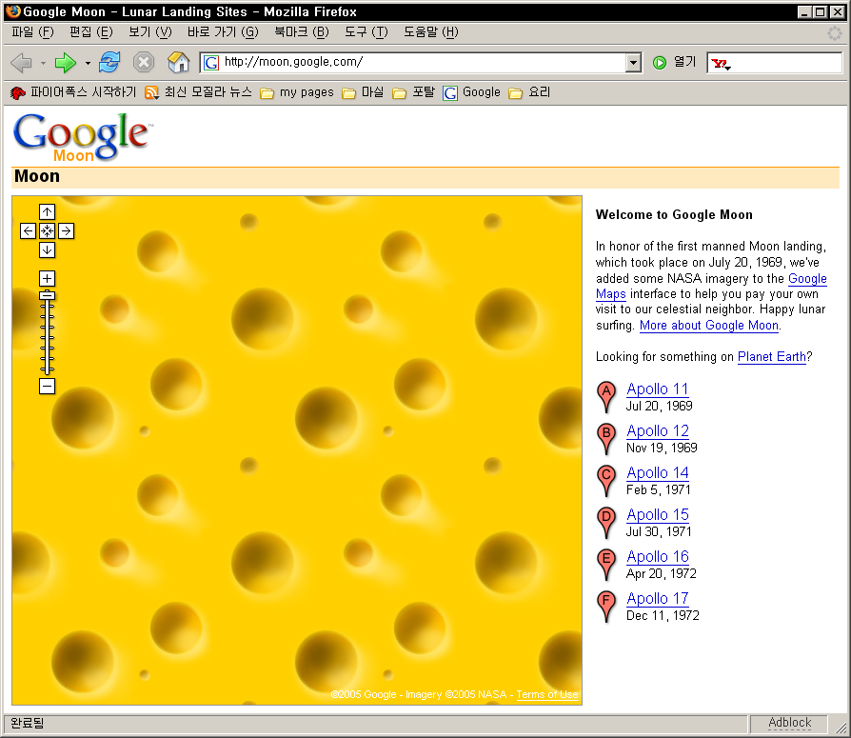Pan the map down with arrow
This screenshot has width=851, height=738.
tap(48, 250)
